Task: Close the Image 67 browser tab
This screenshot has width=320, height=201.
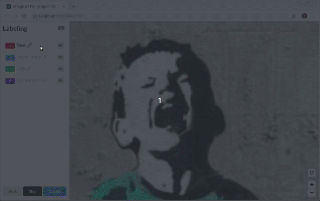Action: click(x=63, y=6)
